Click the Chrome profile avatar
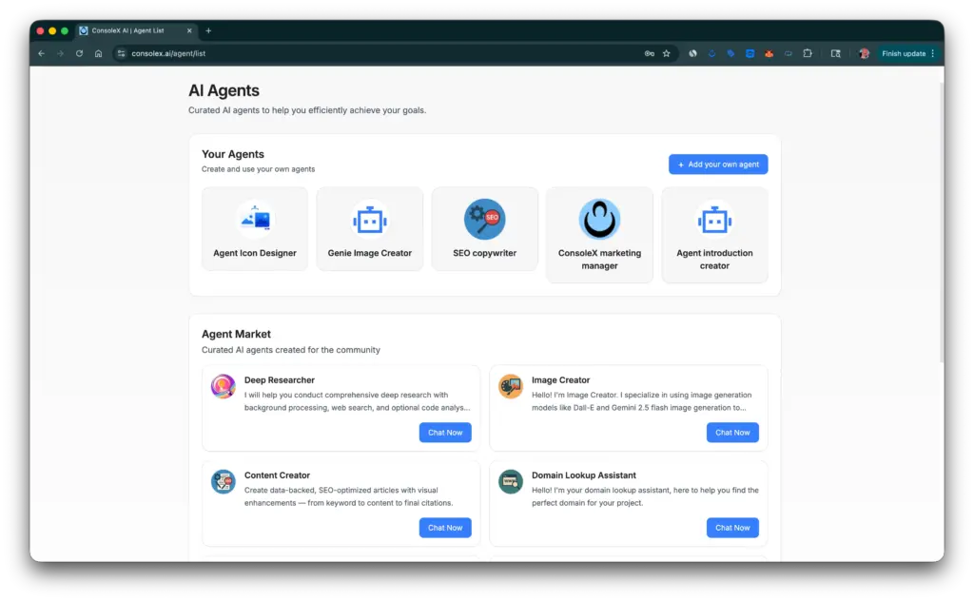Viewport: 974px width, 601px height. 867,53
